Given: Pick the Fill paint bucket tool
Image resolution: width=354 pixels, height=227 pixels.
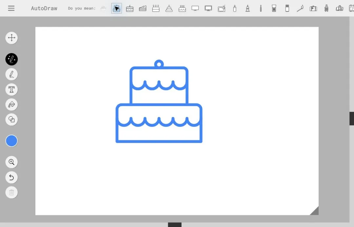Looking at the screenshot, I should pyautogui.click(x=11, y=104).
